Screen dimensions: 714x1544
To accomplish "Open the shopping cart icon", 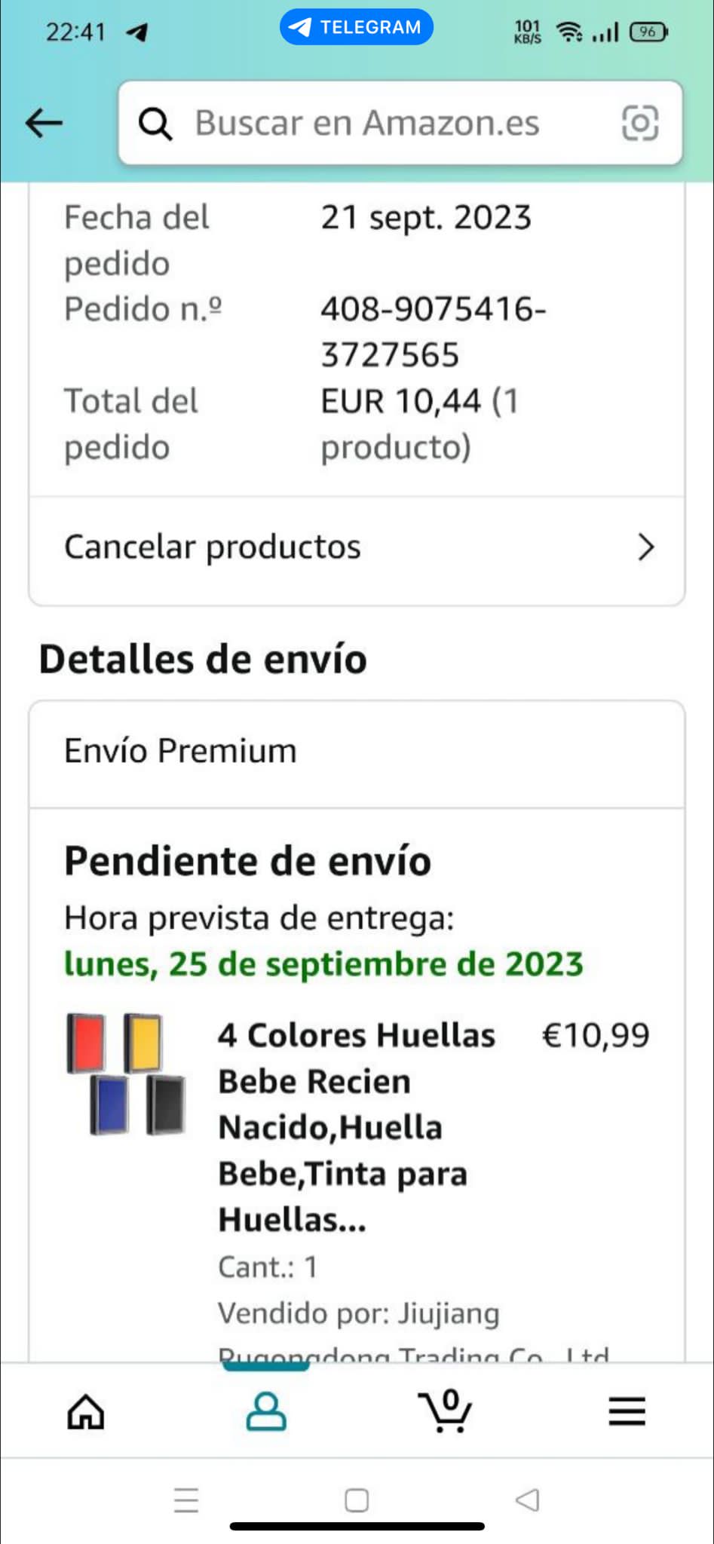I will point(446,1411).
